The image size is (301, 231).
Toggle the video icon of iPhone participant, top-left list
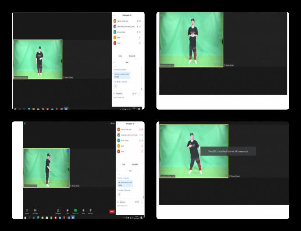pos(140,32)
